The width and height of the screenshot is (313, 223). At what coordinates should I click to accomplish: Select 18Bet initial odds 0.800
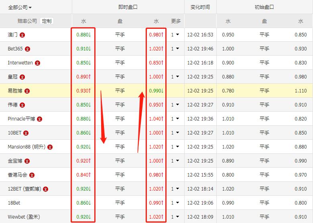pos(301,203)
